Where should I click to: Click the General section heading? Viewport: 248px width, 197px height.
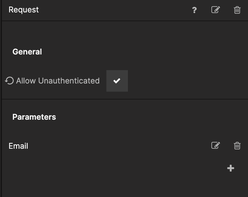pyautogui.click(x=27, y=52)
